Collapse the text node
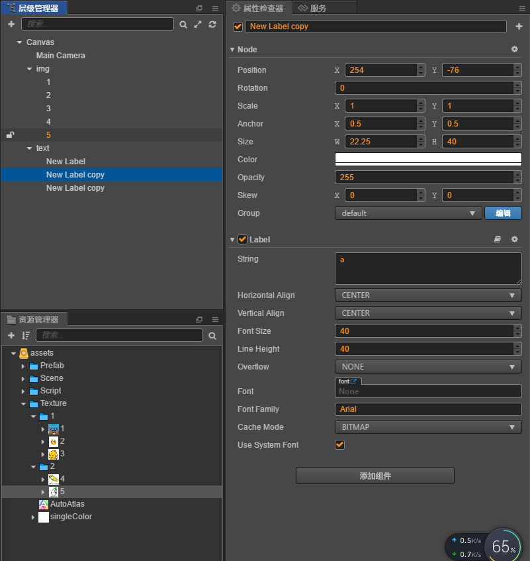The height and width of the screenshot is (561, 530). click(29, 148)
